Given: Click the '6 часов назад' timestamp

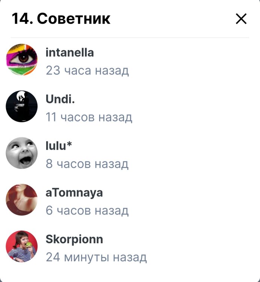Looking at the screenshot, I should [x=87, y=211].
